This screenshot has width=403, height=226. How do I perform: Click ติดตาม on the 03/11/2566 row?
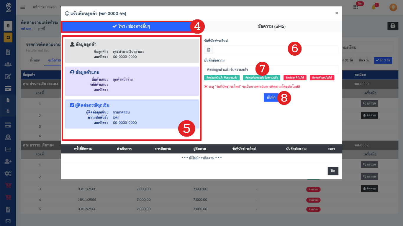(x=369, y=188)
